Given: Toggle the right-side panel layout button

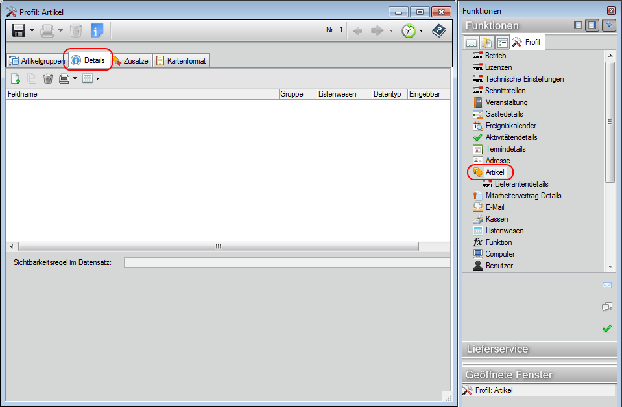Looking at the screenshot, I should click(x=592, y=25).
